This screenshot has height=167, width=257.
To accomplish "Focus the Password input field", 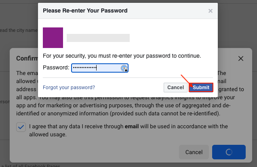I will pyautogui.click(x=100, y=68).
